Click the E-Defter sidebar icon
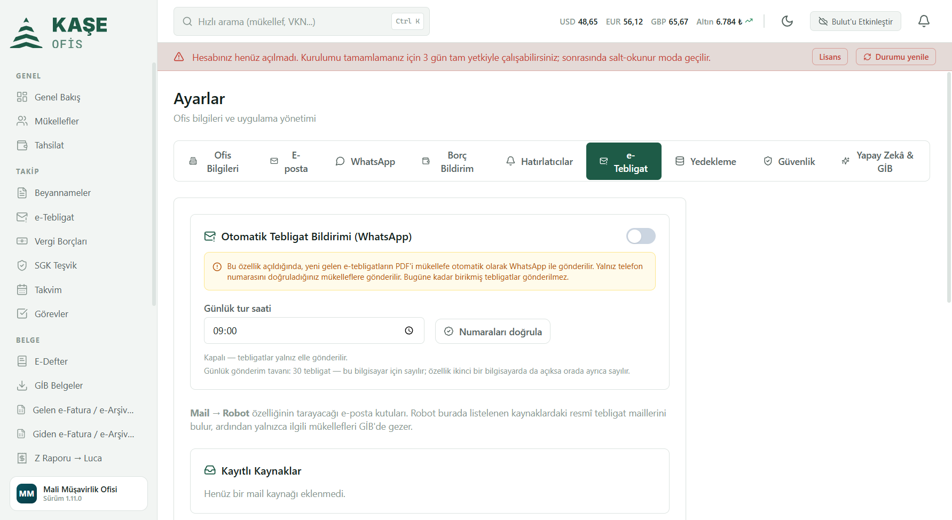Viewport: 952px width, 520px height. (x=22, y=361)
